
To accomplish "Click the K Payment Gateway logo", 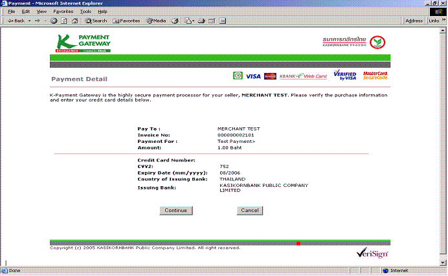I will click(83, 43).
